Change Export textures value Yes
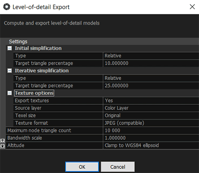The width and height of the screenshot is (199, 173). pos(151,101)
